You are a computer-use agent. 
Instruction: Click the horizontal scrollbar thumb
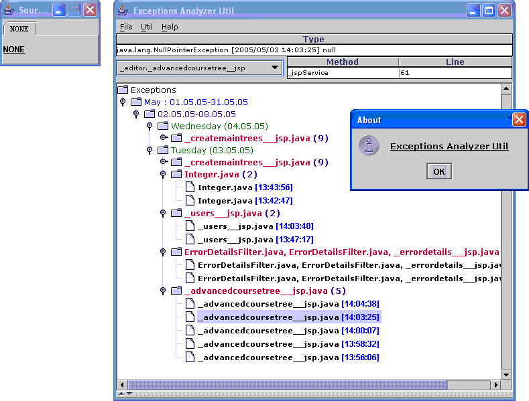tap(288, 384)
